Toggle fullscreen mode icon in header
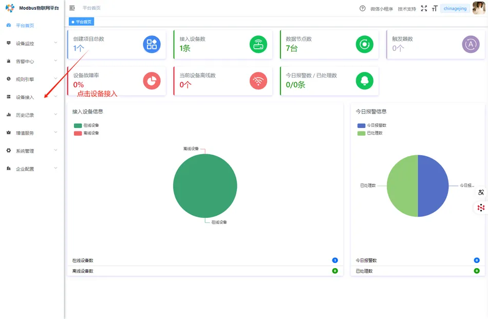This screenshot has width=488, height=319. (x=424, y=8)
